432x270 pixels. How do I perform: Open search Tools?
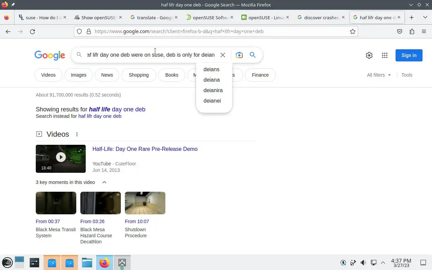[407, 75]
